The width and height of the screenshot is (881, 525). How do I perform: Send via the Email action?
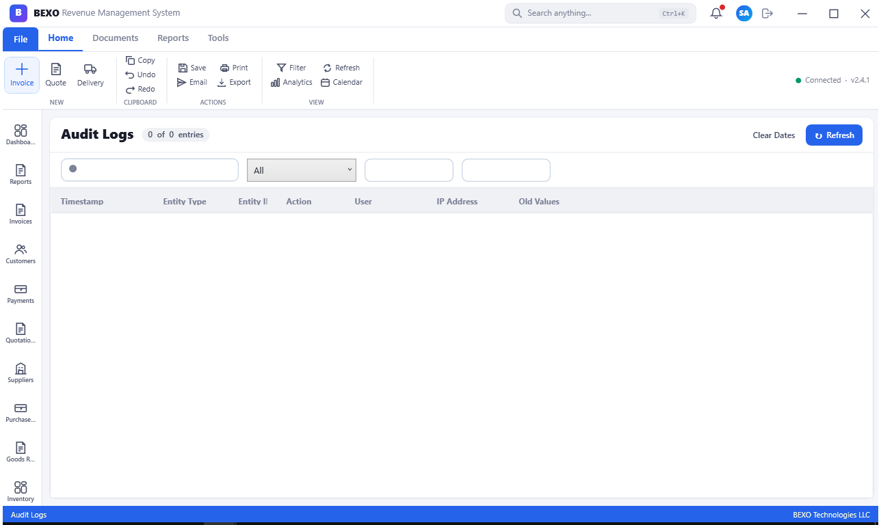pyautogui.click(x=192, y=82)
